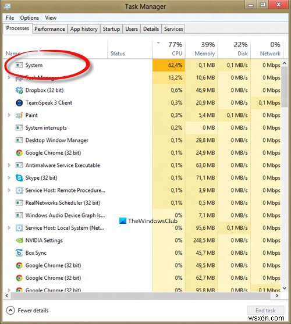The width and height of the screenshot is (291, 324).
Task: Select the Box Sync row
Action: (142, 253)
